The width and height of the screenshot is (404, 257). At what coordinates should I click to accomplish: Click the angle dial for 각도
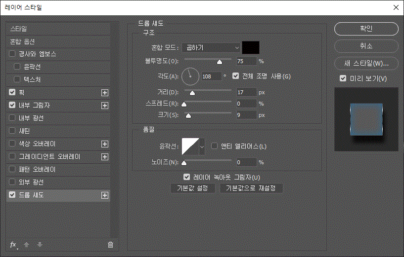pyautogui.click(x=190, y=76)
